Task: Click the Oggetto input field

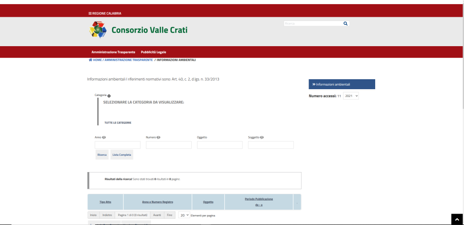Action: click(x=220, y=145)
